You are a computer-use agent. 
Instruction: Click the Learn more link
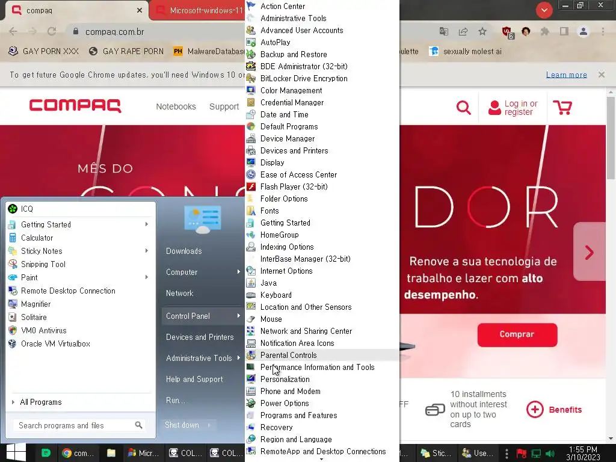(x=567, y=75)
